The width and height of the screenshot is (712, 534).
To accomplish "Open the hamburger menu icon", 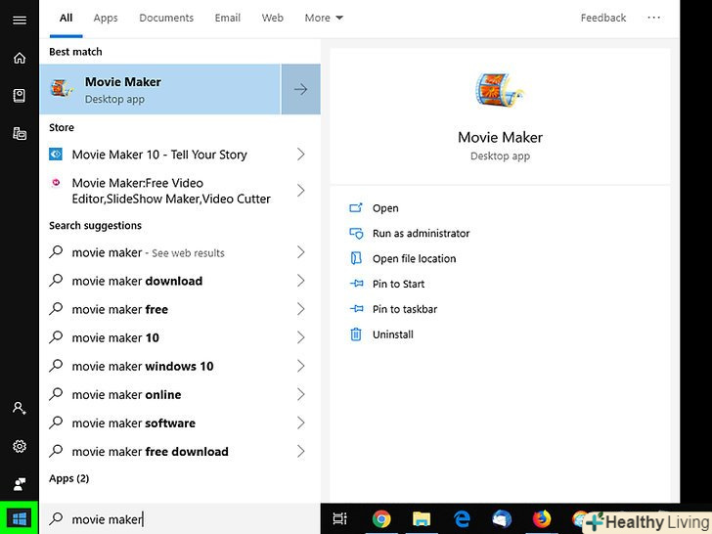I will click(x=19, y=20).
